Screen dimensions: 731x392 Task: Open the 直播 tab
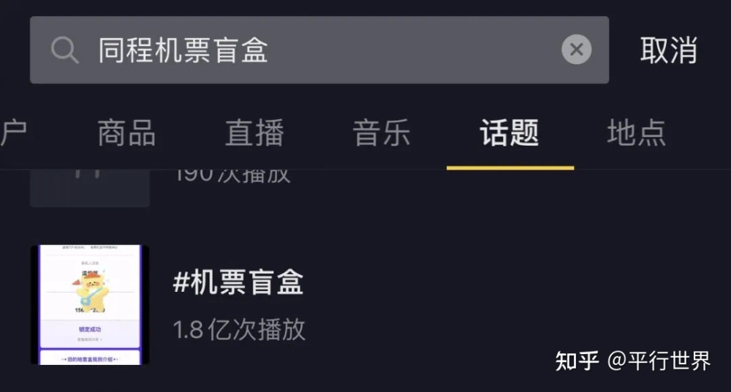(254, 134)
